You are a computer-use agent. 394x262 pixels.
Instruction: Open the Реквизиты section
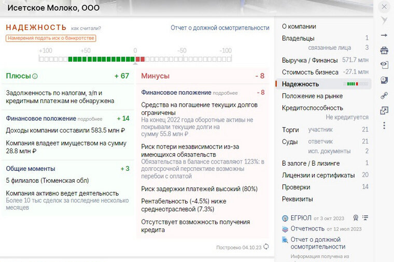click(x=297, y=199)
